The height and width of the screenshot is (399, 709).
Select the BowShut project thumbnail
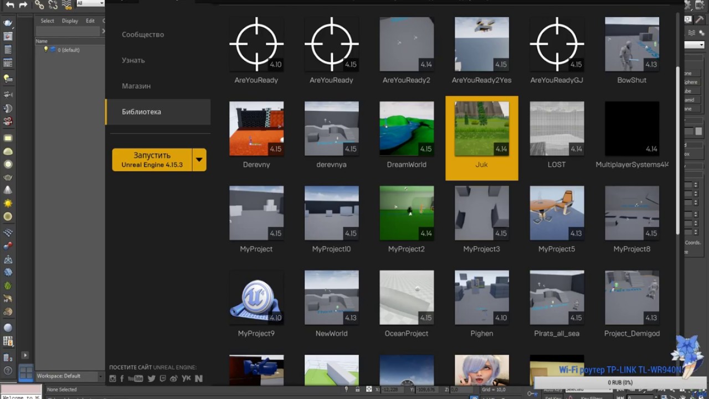point(632,44)
